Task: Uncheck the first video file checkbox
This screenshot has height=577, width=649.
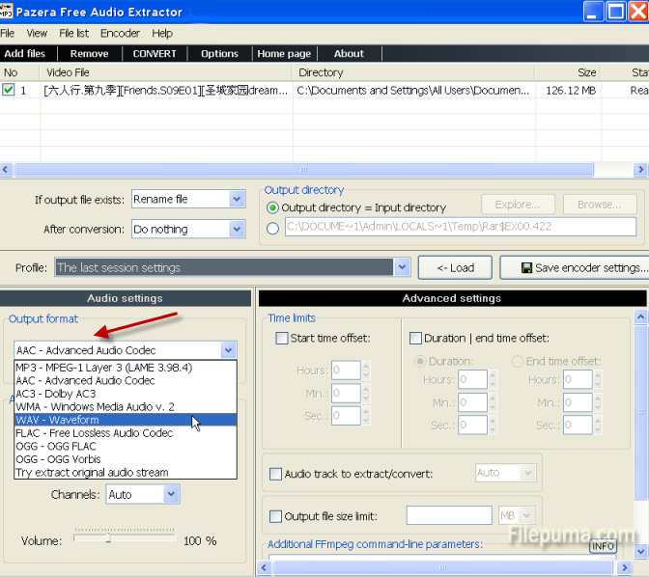Action: coord(9,90)
